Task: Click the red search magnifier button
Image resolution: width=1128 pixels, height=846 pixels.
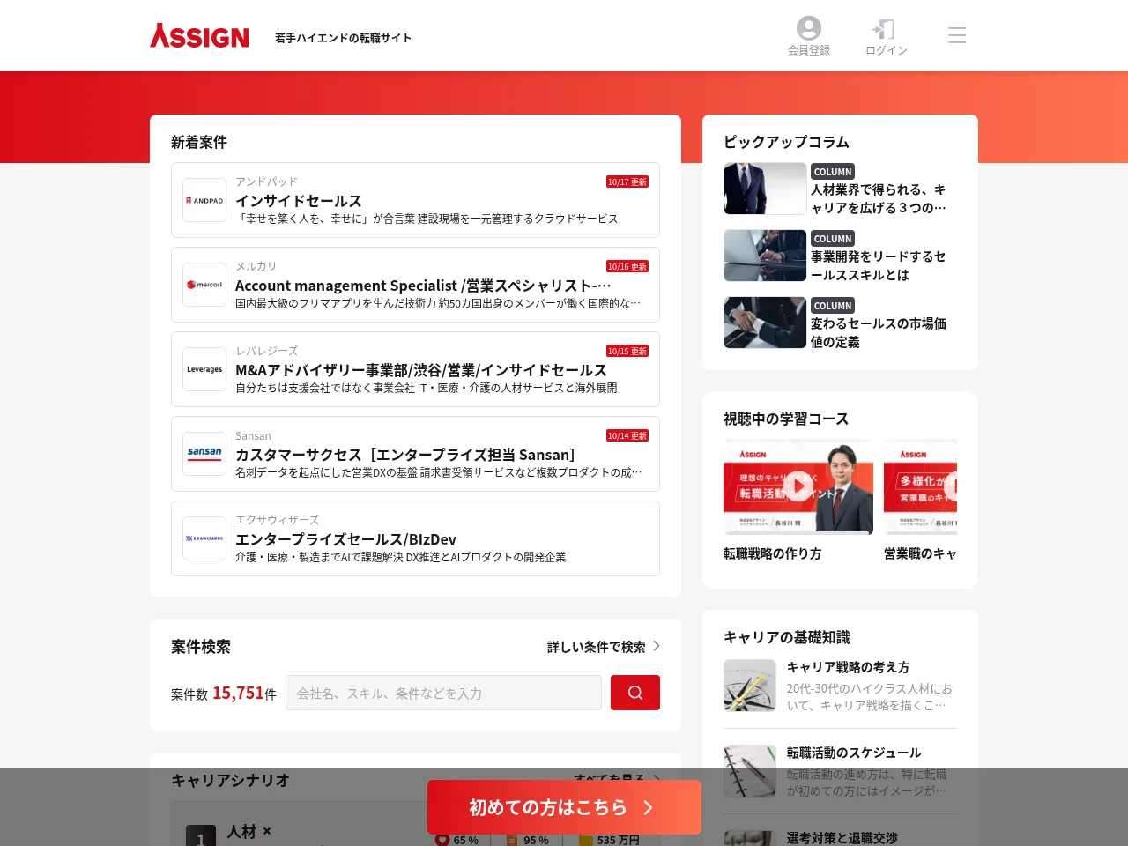Action: click(635, 693)
